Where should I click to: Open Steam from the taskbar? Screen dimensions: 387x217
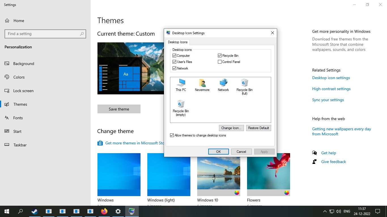35,211
